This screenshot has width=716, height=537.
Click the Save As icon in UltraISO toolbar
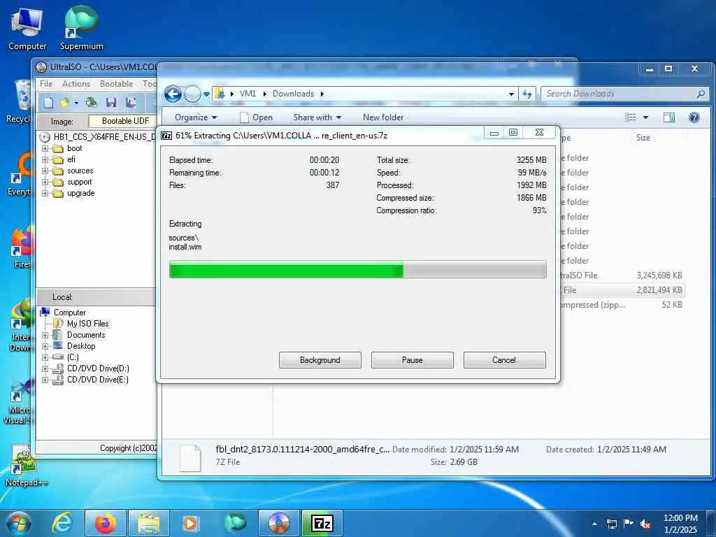pyautogui.click(x=131, y=103)
